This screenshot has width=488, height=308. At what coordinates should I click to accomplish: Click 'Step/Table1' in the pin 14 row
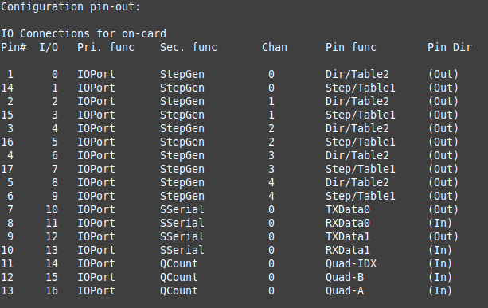point(361,88)
